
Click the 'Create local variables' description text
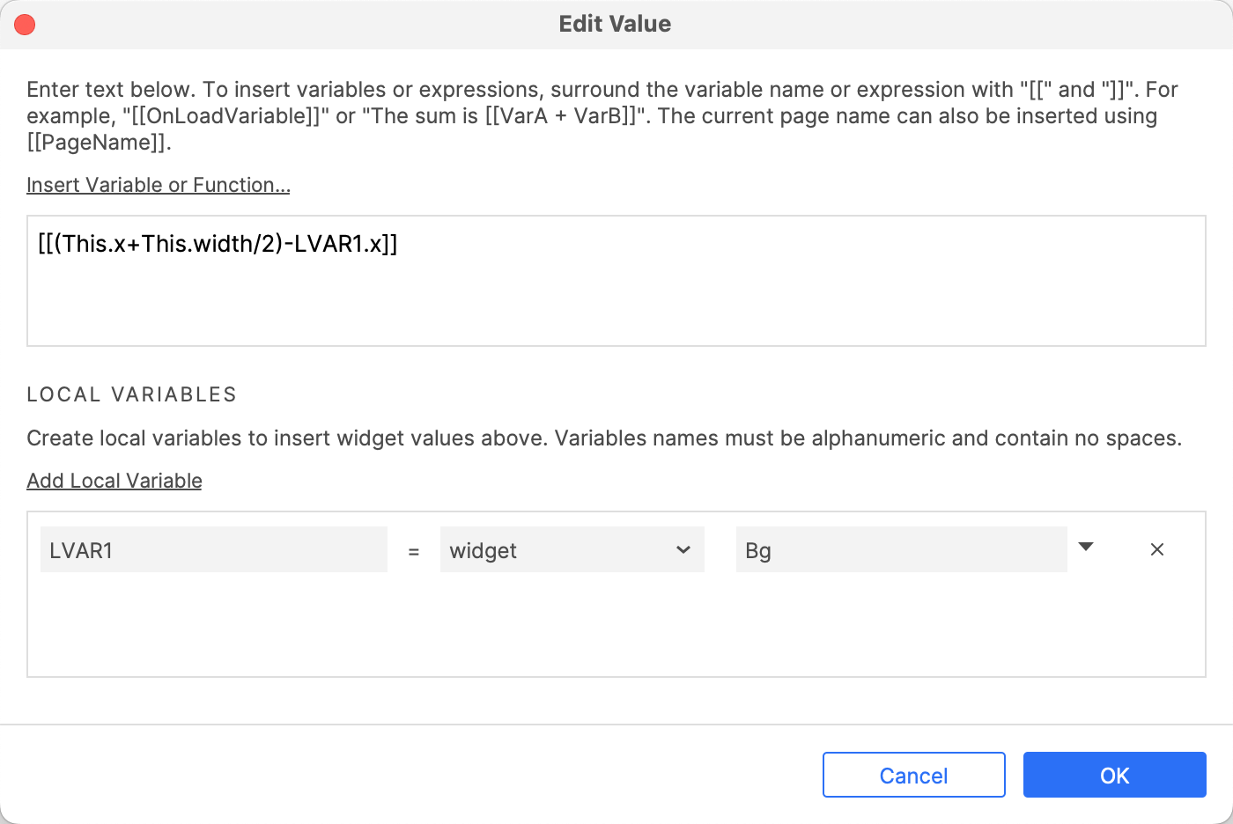click(x=603, y=438)
